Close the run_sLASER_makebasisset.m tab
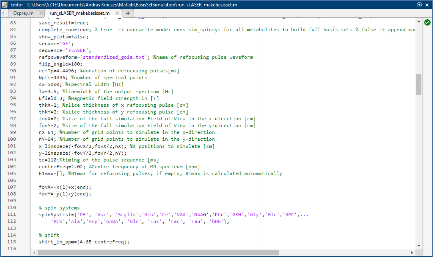The height and width of the screenshot is (257, 433). coord(117,13)
